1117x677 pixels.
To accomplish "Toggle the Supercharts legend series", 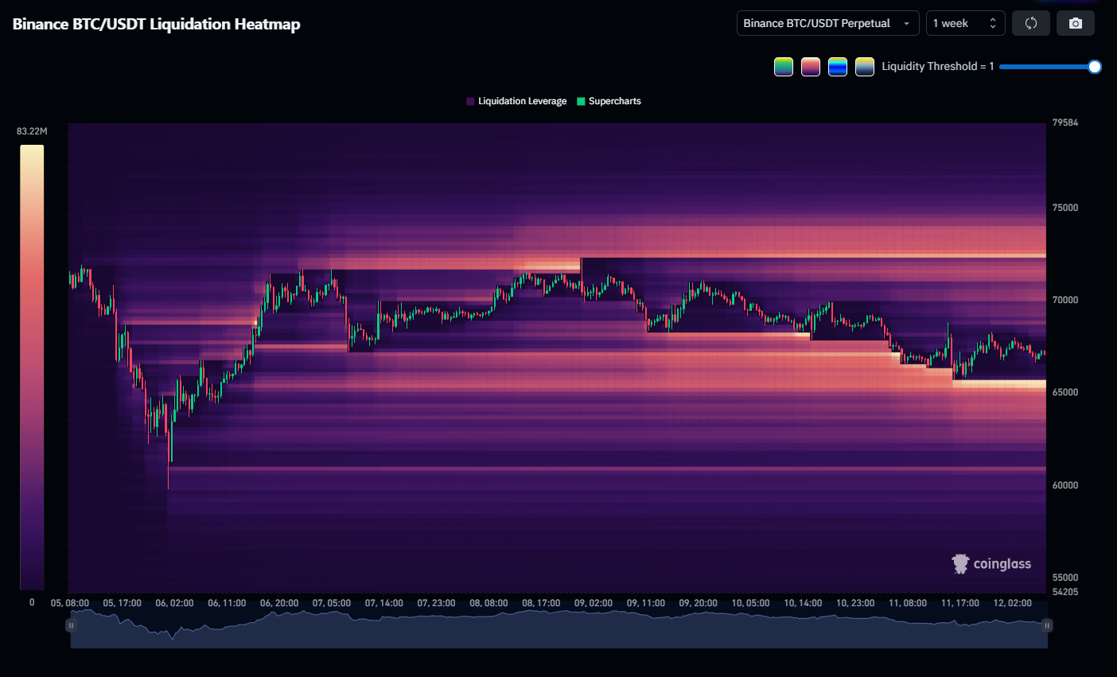I will (x=609, y=101).
